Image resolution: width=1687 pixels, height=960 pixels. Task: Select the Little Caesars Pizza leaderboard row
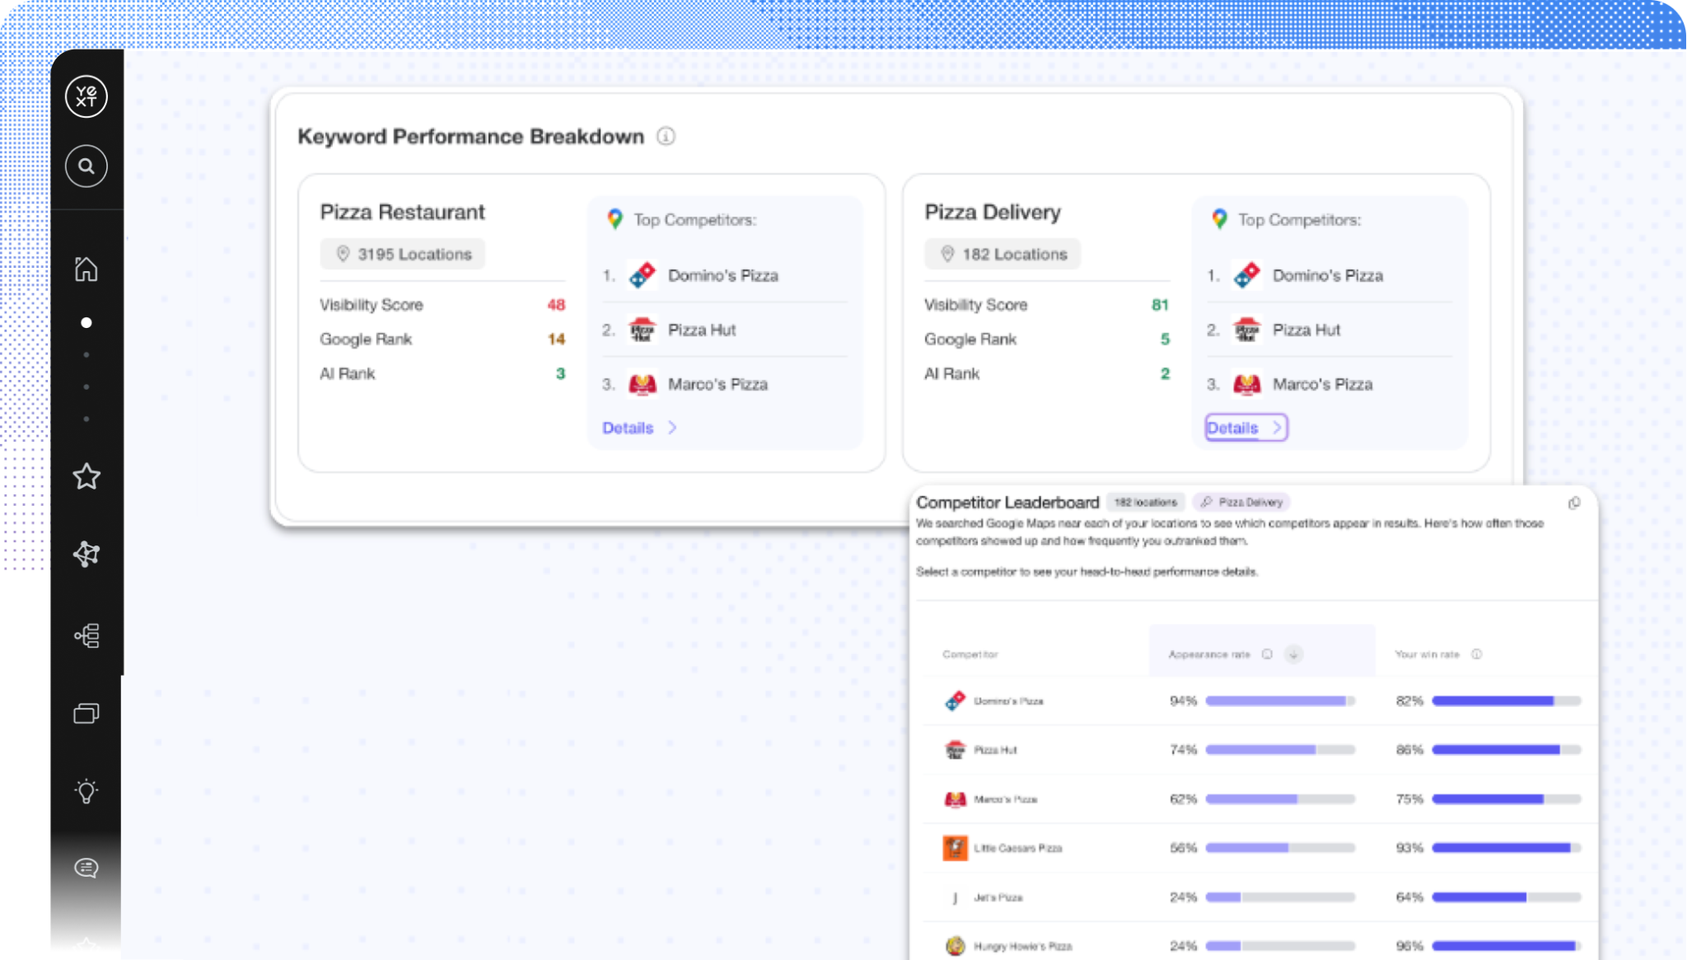[1016, 848]
